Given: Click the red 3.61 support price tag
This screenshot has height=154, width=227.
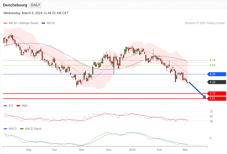Looking at the screenshot, I should pyautogui.click(x=217, y=99).
